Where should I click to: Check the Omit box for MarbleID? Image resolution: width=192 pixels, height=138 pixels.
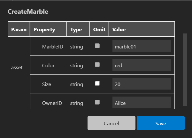click(x=97, y=46)
